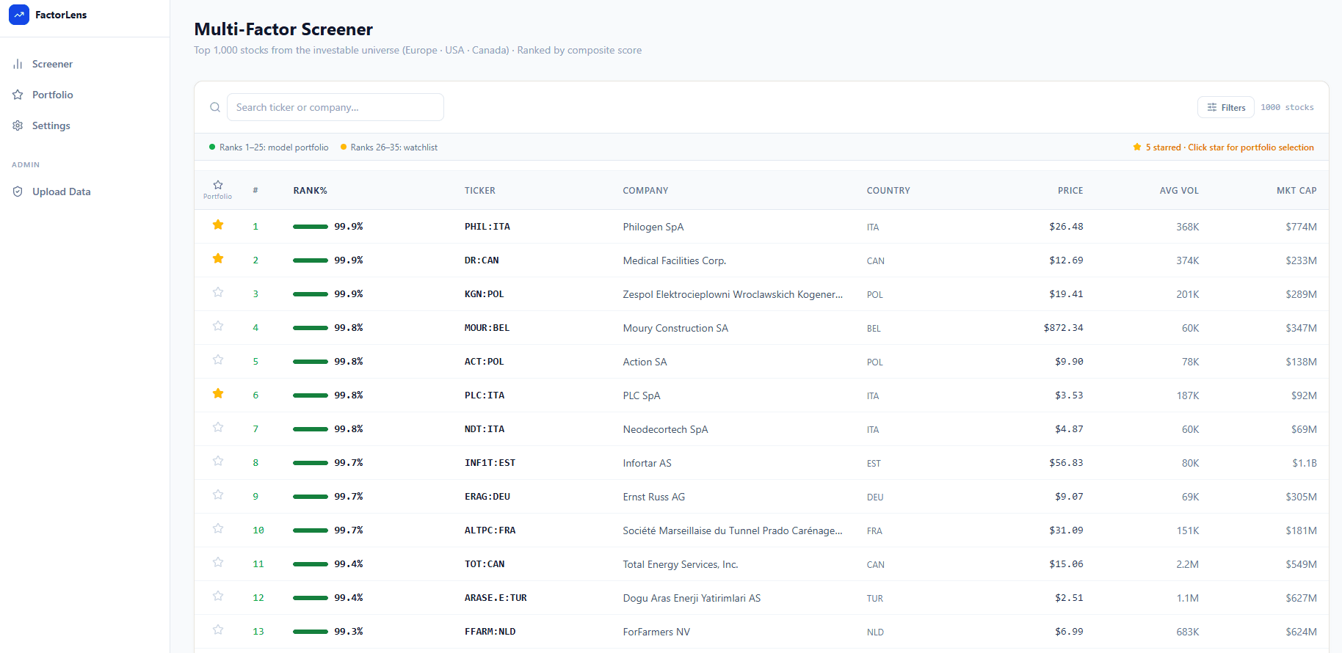
Task: Click the DR:CAN ticker
Action: 482,260
